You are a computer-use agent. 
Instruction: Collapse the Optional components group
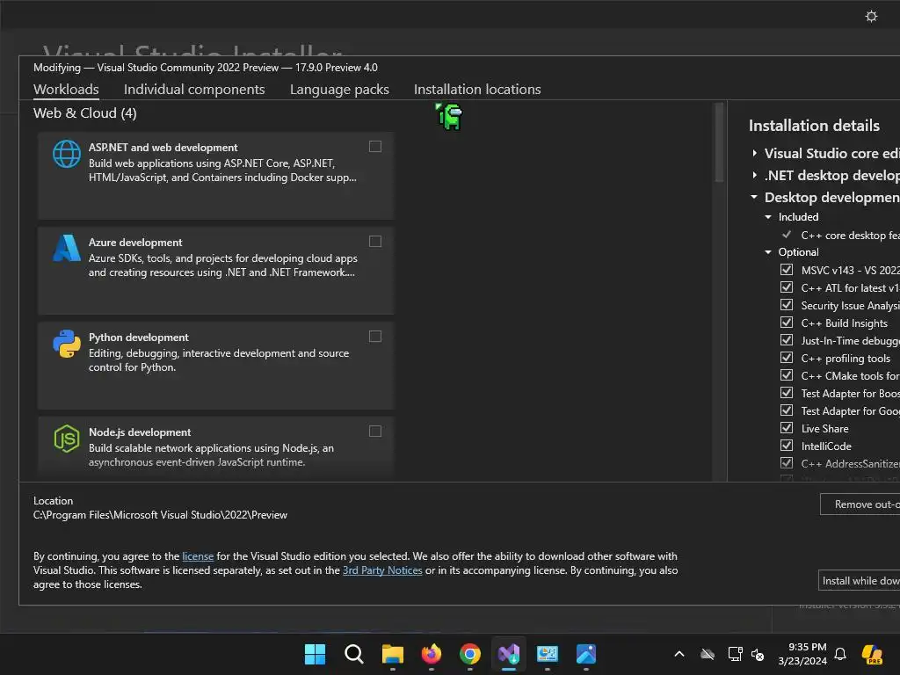tap(768, 252)
